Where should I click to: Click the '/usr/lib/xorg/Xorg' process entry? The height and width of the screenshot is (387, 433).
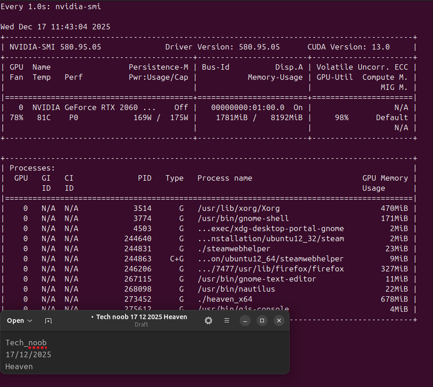pyautogui.click(x=238, y=208)
